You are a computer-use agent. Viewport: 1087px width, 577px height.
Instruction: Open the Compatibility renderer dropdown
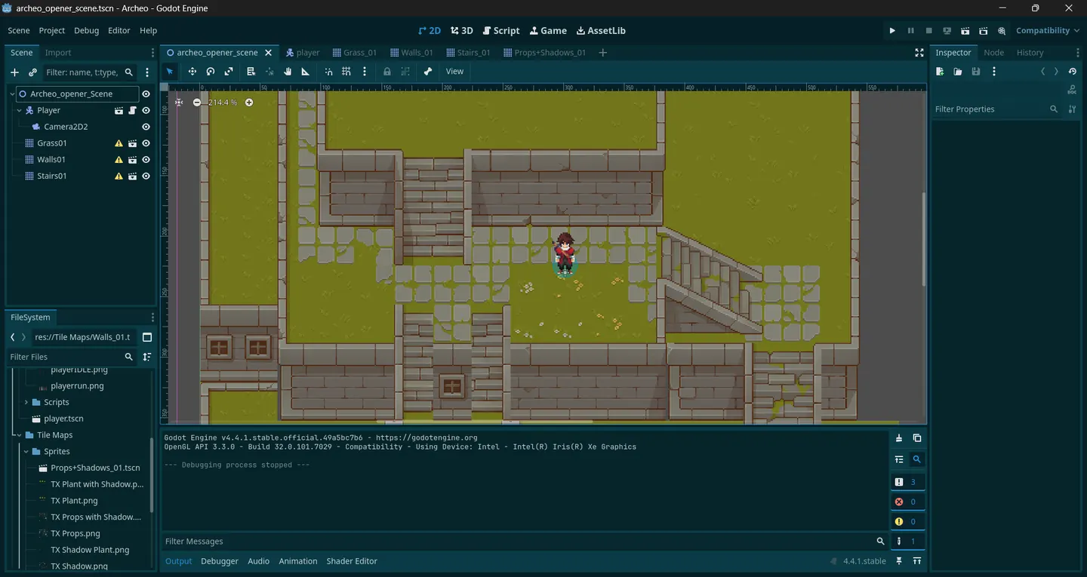(1045, 30)
